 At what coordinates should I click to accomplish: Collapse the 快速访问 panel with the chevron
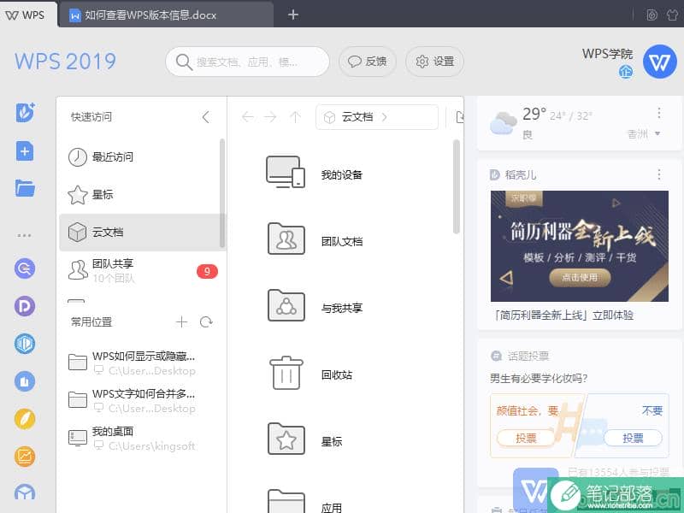click(x=206, y=117)
